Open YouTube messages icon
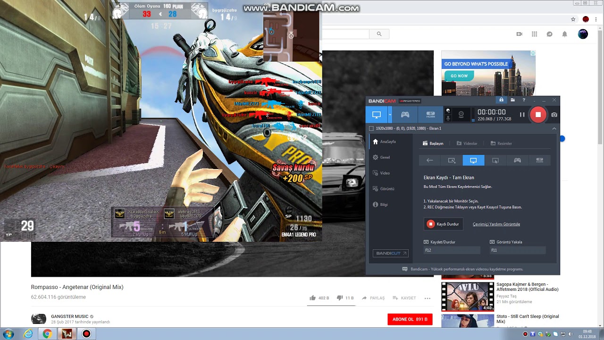The image size is (604, 340). 550,34
